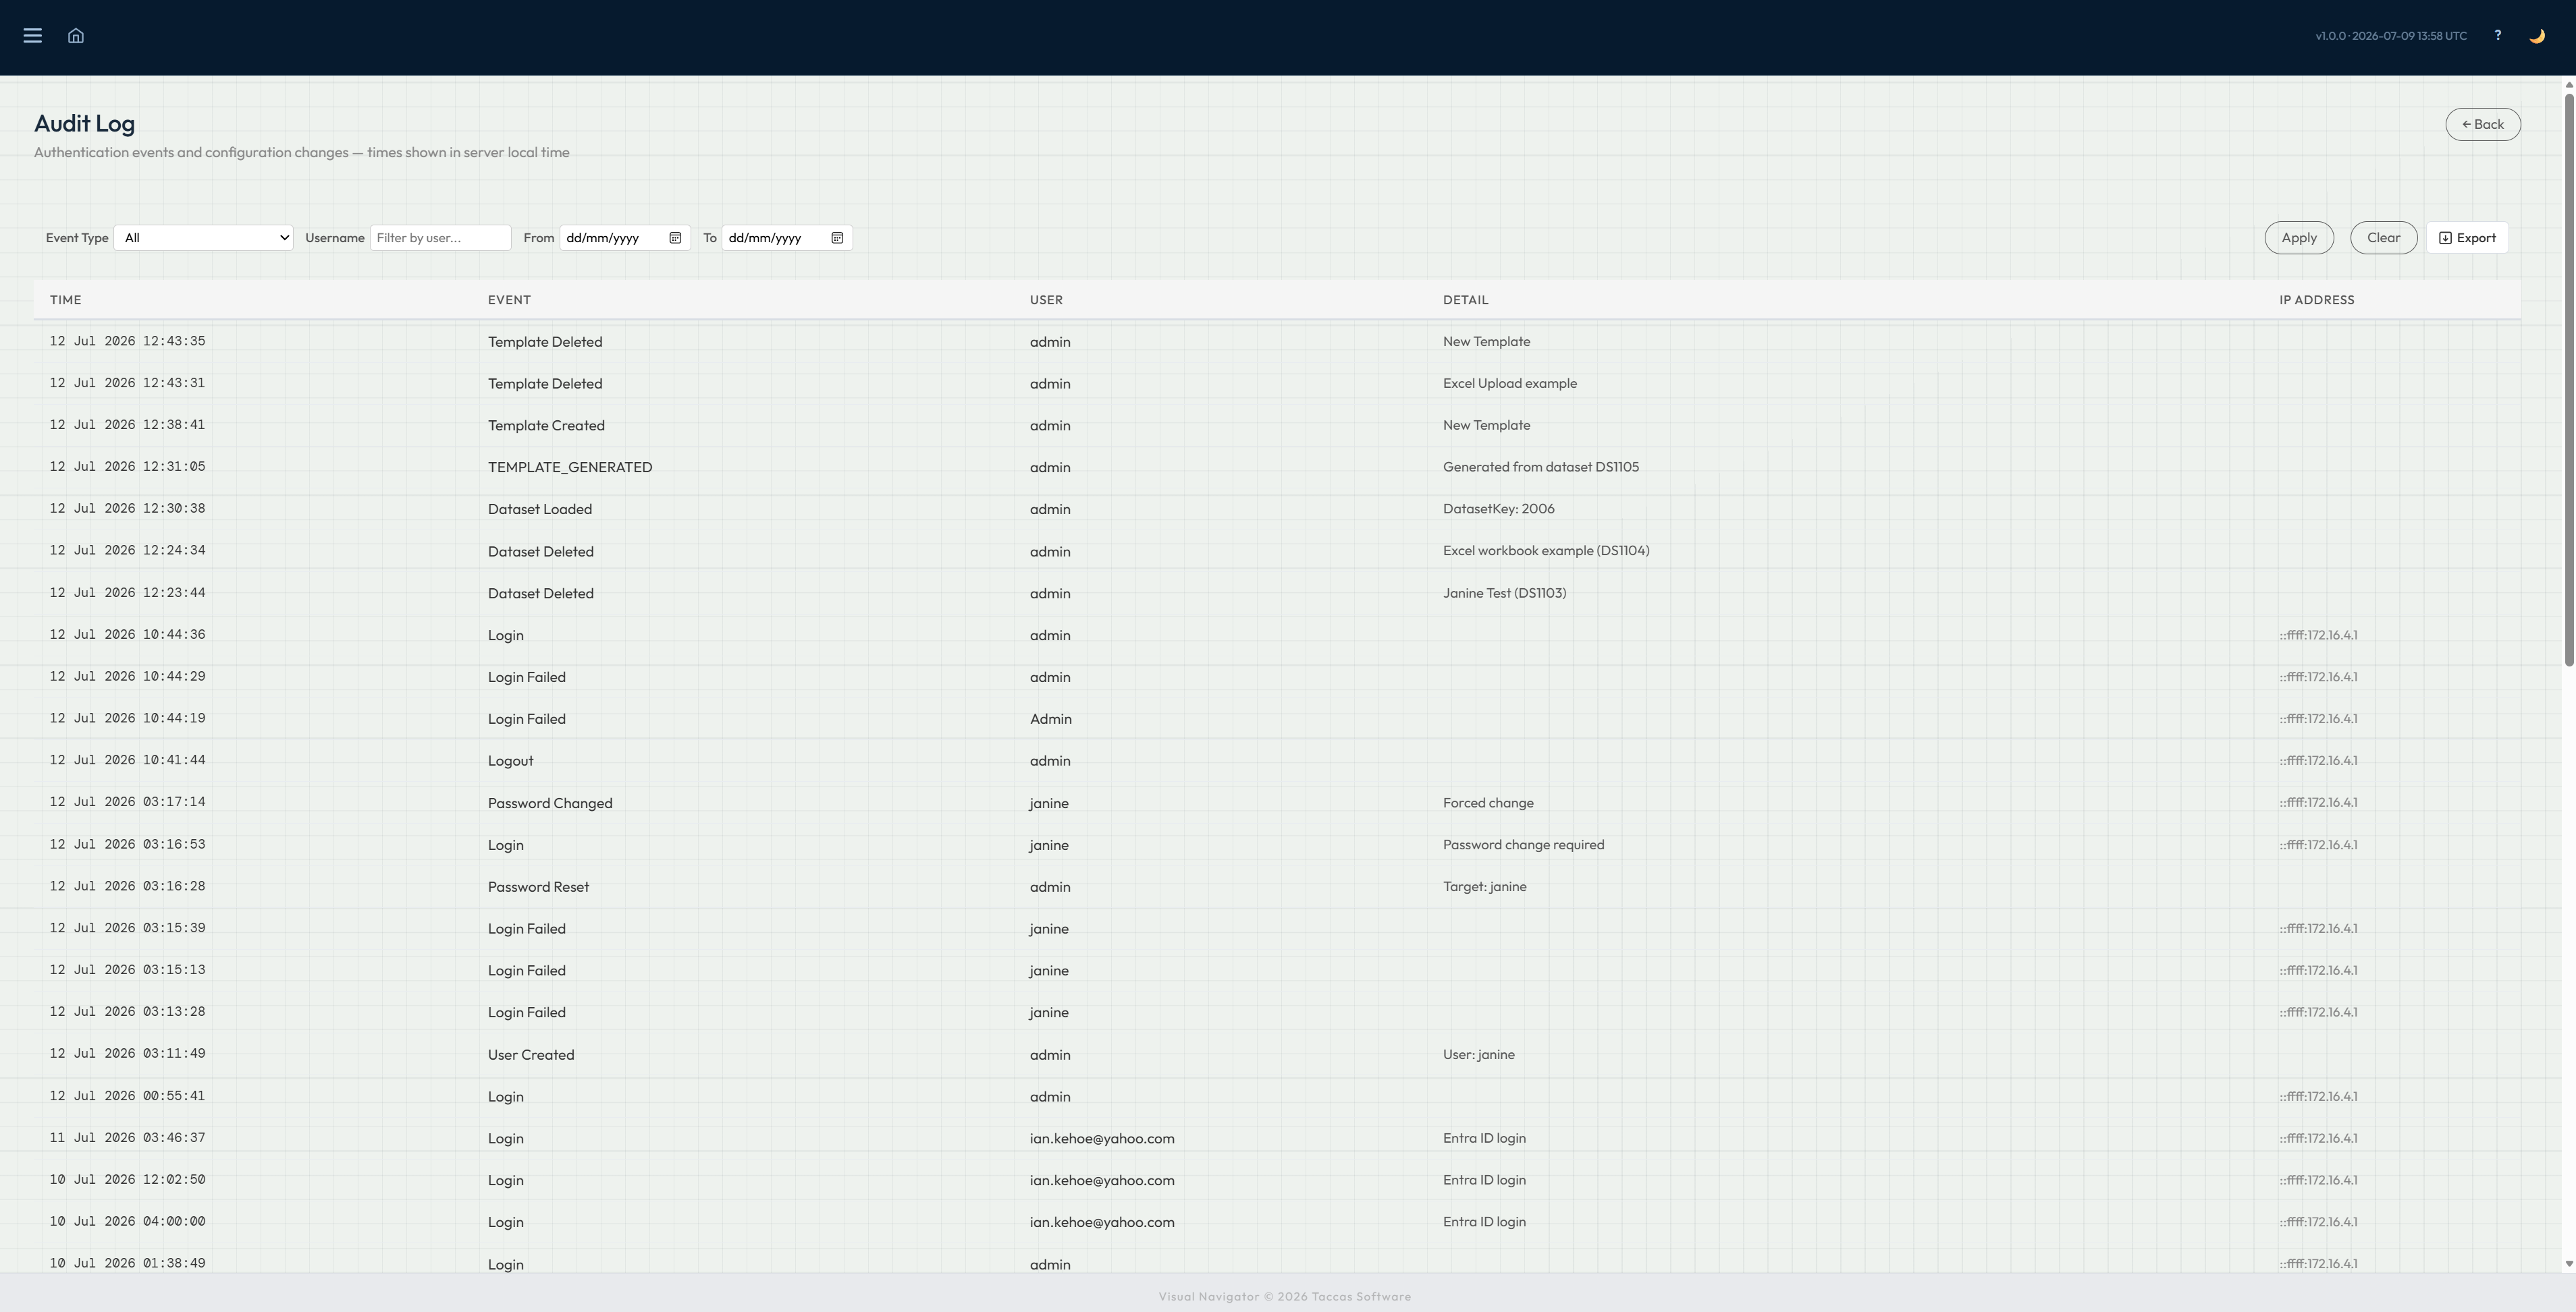Open help via the question mark icon
2576x1312 pixels.
[2498, 36]
